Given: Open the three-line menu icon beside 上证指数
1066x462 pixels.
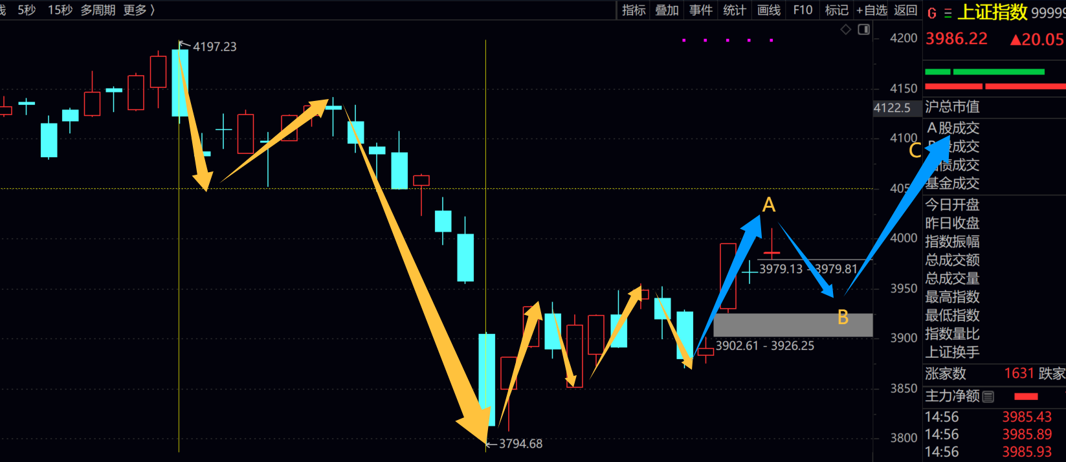Looking at the screenshot, I should (x=948, y=13).
